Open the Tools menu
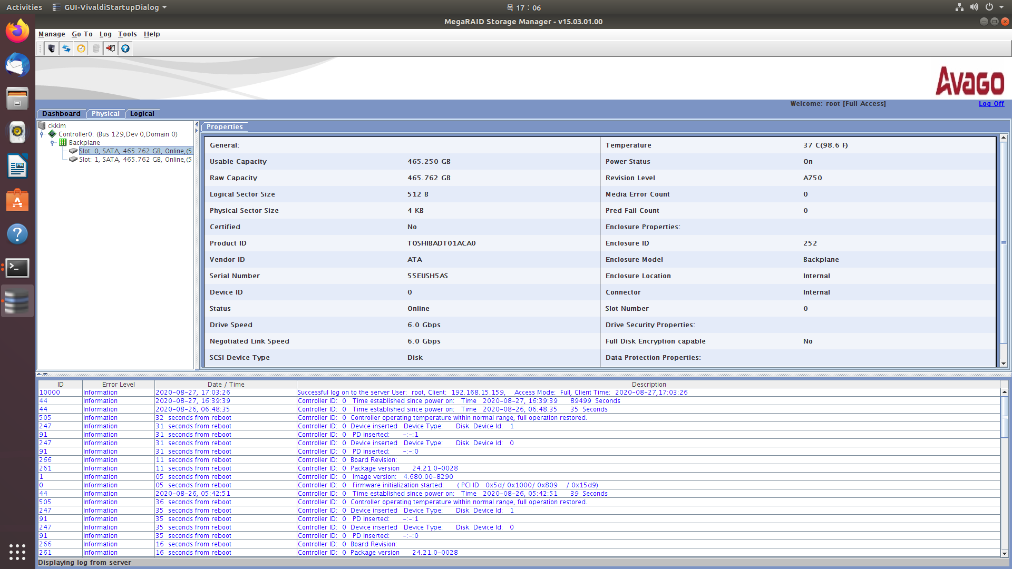 127,34
